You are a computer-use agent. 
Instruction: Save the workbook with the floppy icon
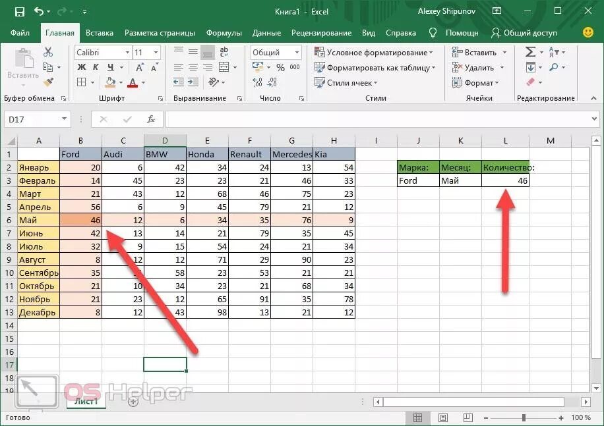click(19, 12)
